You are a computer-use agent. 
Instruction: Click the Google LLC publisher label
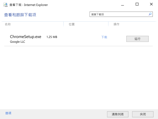[x=18, y=42]
